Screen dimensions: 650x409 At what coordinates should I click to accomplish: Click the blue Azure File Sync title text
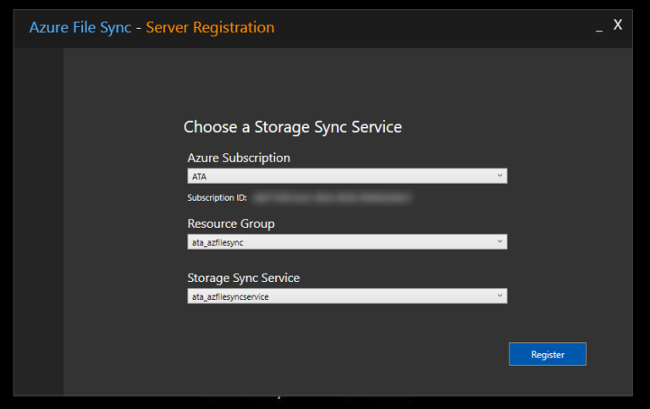pyautogui.click(x=80, y=27)
